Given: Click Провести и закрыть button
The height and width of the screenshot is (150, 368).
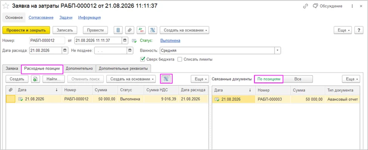Looking at the screenshot, I should pos(26,30).
